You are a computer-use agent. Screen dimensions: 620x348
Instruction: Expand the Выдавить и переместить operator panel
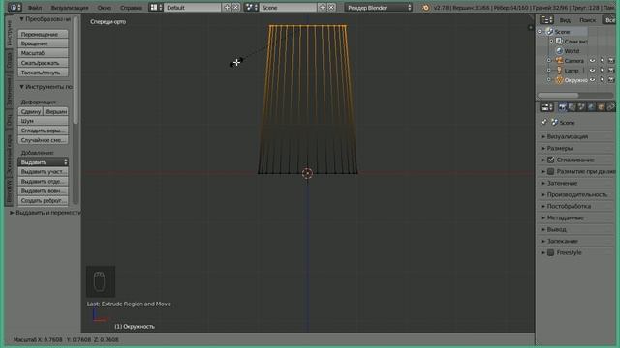pyautogui.click(x=45, y=213)
